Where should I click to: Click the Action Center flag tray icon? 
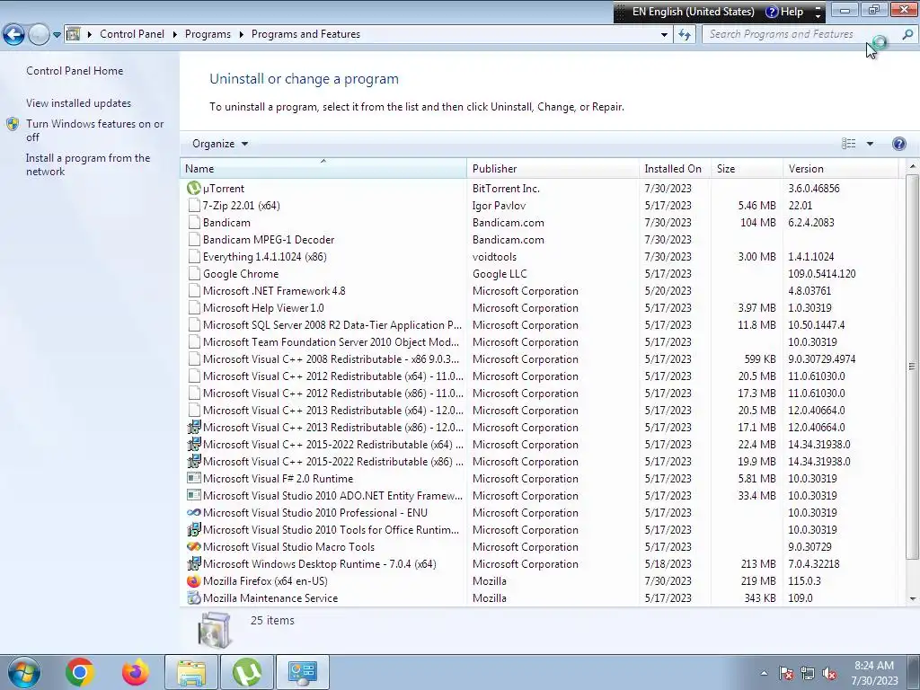point(786,674)
